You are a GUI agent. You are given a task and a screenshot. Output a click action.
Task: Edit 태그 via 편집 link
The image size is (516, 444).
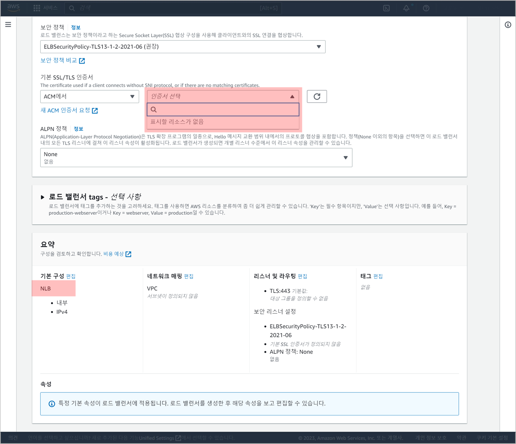tap(378, 276)
